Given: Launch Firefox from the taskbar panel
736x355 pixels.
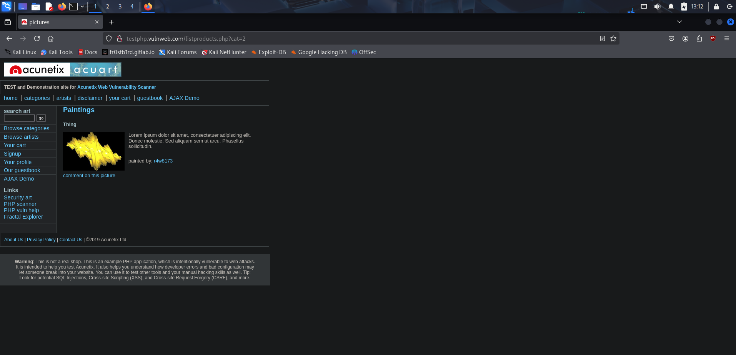Looking at the screenshot, I should 62,7.
